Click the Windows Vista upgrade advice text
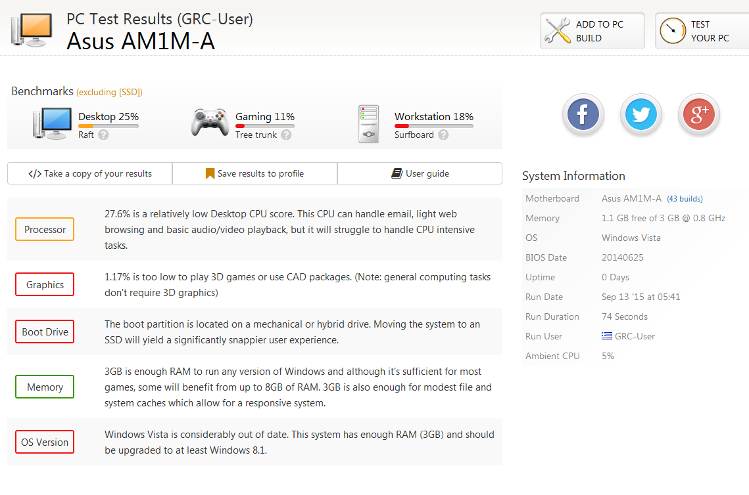The image size is (749, 495). [x=299, y=442]
